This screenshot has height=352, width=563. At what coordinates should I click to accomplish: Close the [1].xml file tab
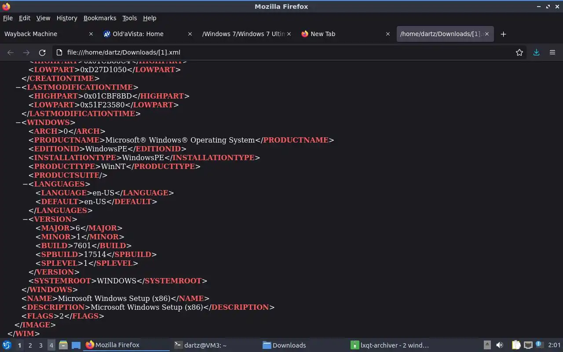(487, 34)
